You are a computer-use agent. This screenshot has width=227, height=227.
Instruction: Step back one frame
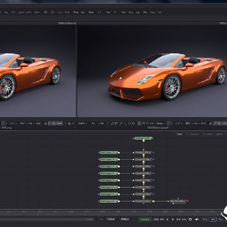[x=161, y=219]
